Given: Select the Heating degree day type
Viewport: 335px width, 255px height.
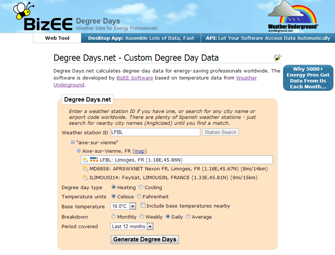Looking at the screenshot, I should tap(114, 187).
